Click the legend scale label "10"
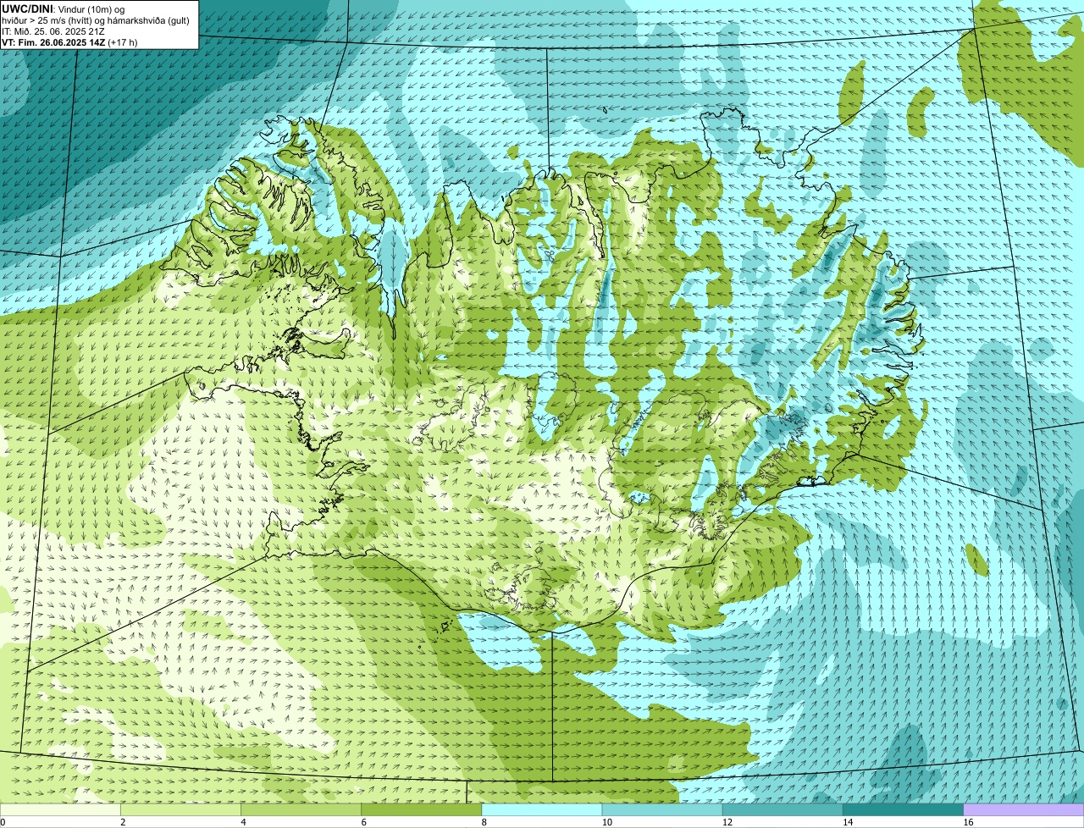Screen dimensions: 1084x828 (x=606, y=822)
